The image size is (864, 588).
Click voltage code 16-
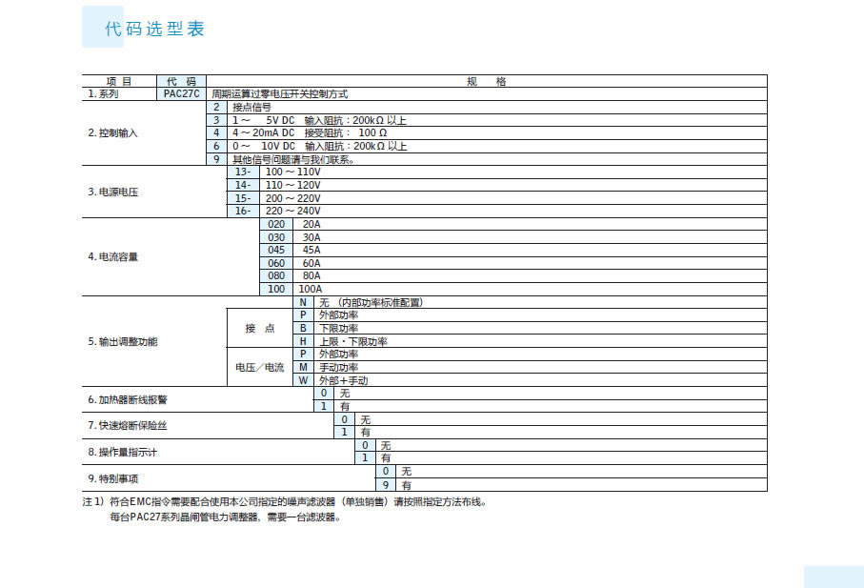pos(243,211)
